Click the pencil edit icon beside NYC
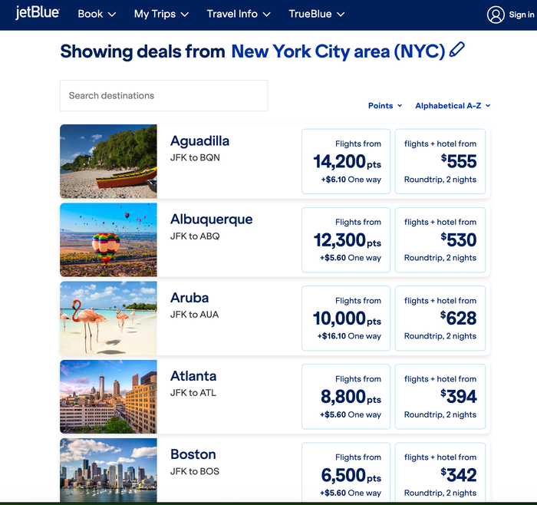Screen dimensions: 537x505 [457, 50]
